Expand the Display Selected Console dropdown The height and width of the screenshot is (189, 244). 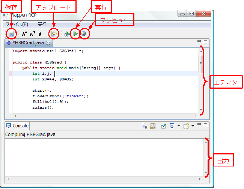click(179, 126)
